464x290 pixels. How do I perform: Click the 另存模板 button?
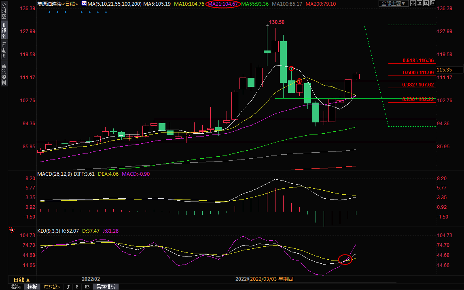click(106, 287)
